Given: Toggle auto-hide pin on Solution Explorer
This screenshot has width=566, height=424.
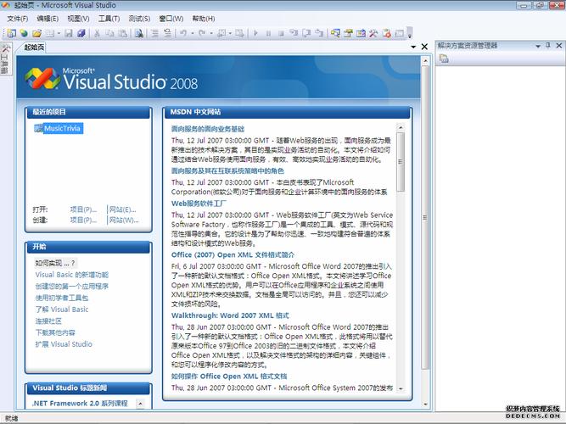Looking at the screenshot, I should point(548,45).
